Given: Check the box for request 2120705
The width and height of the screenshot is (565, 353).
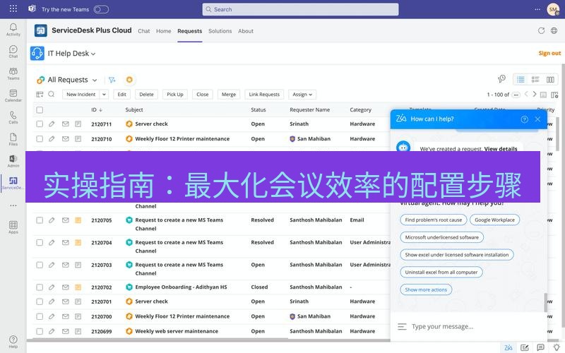Looking at the screenshot, I should click(x=40, y=220).
